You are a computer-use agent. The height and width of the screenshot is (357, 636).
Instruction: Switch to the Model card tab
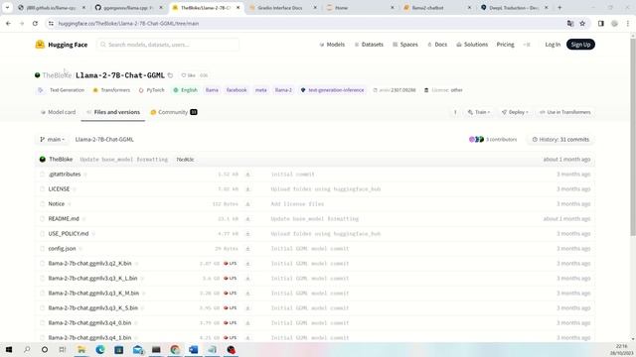(x=58, y=112)
